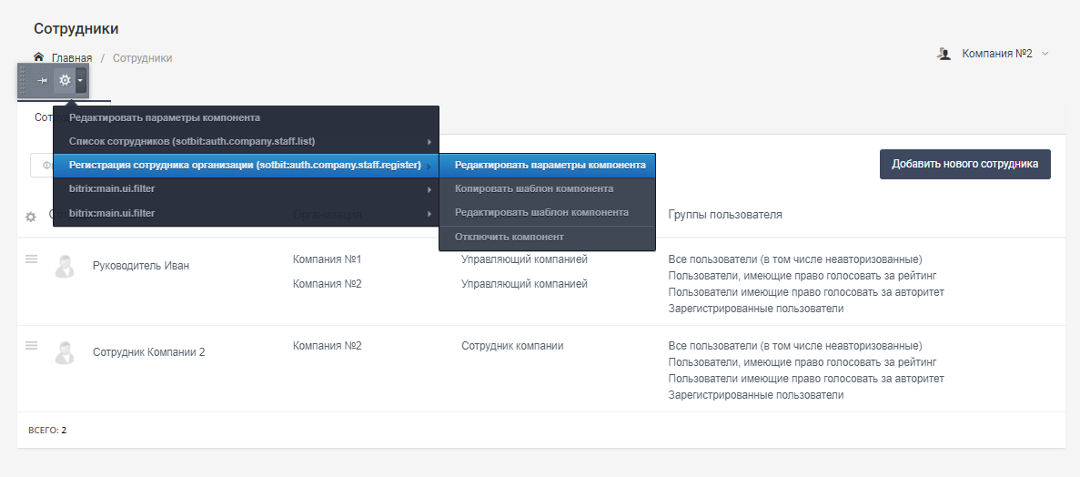
Task: Click ВСЕГО: 2 total counter
Action: 47,431
